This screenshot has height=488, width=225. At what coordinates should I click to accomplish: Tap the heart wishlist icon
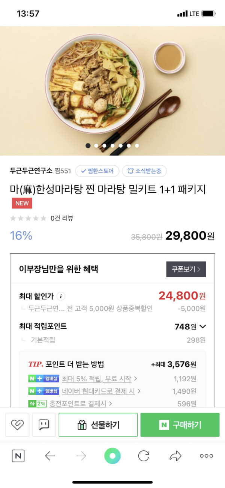pos(17,425)
